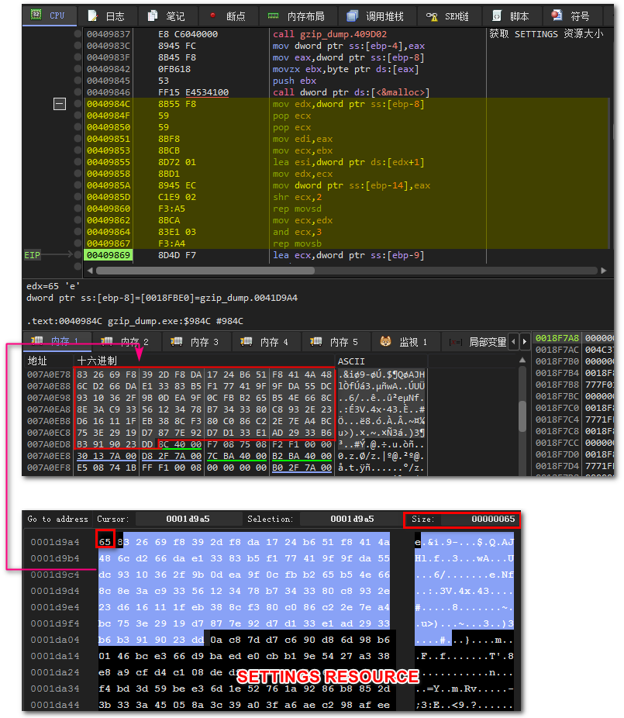The height and width of the screenshot is (718, 624).
Task: Click the disassembly horizontal scrollbar thumb
Action: tap(205, 271)
